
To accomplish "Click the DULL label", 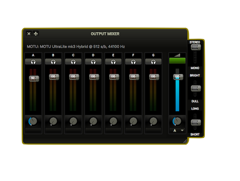I will point(195,101).
